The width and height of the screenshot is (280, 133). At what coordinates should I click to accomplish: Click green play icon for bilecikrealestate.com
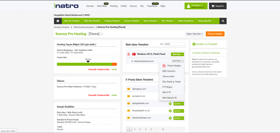pos(170,118)
